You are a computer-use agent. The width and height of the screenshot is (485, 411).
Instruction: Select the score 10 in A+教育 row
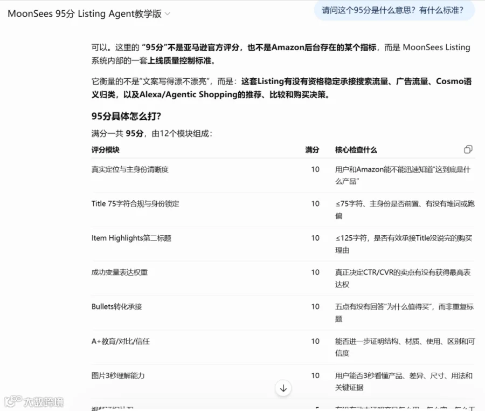[315, 341]
